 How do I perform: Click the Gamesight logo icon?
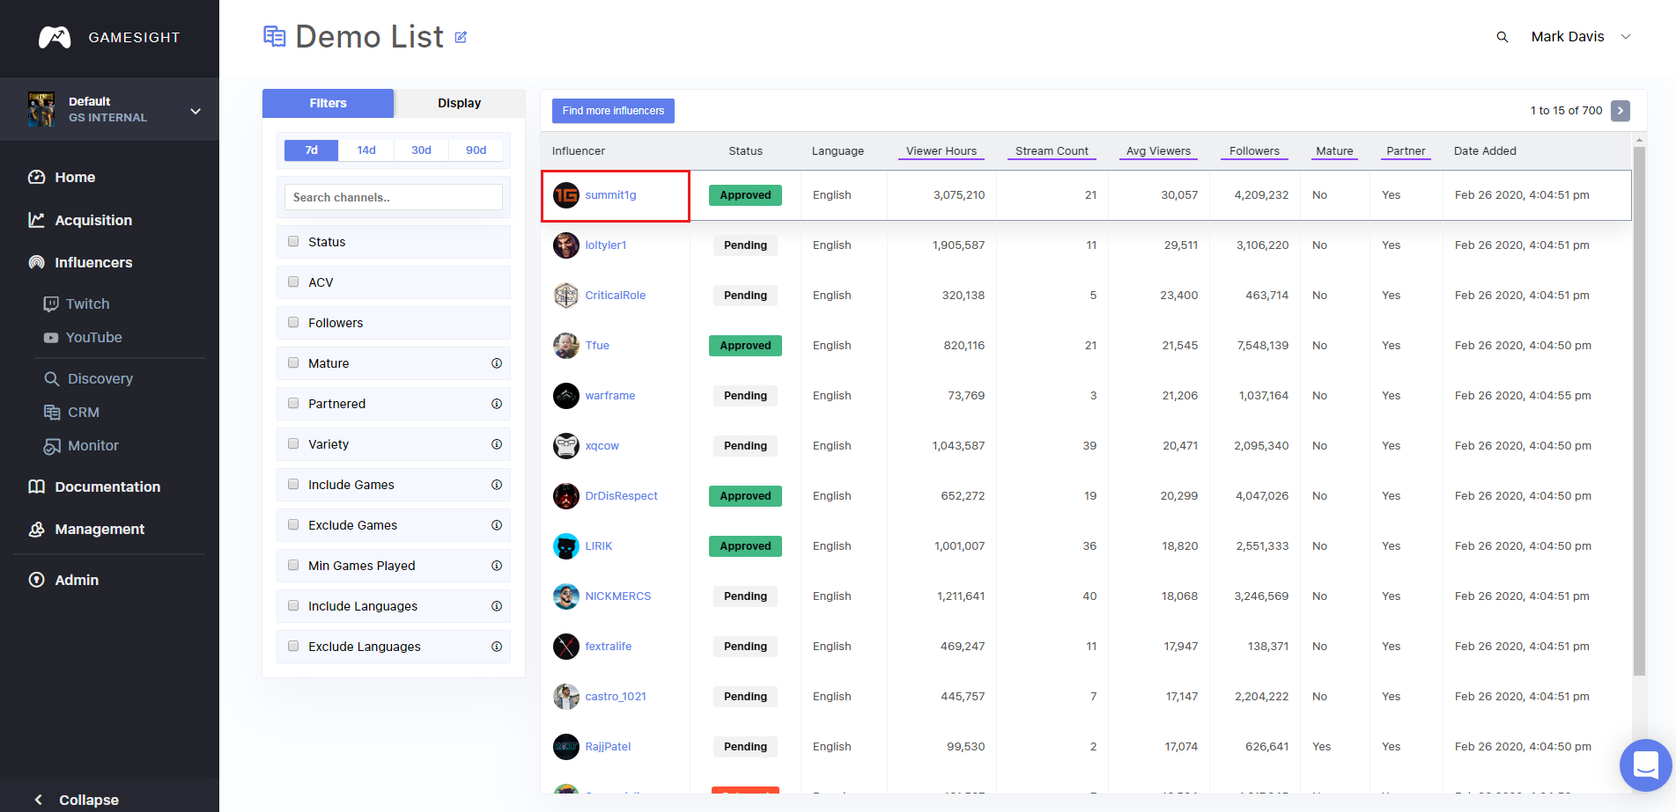(55, 37)
